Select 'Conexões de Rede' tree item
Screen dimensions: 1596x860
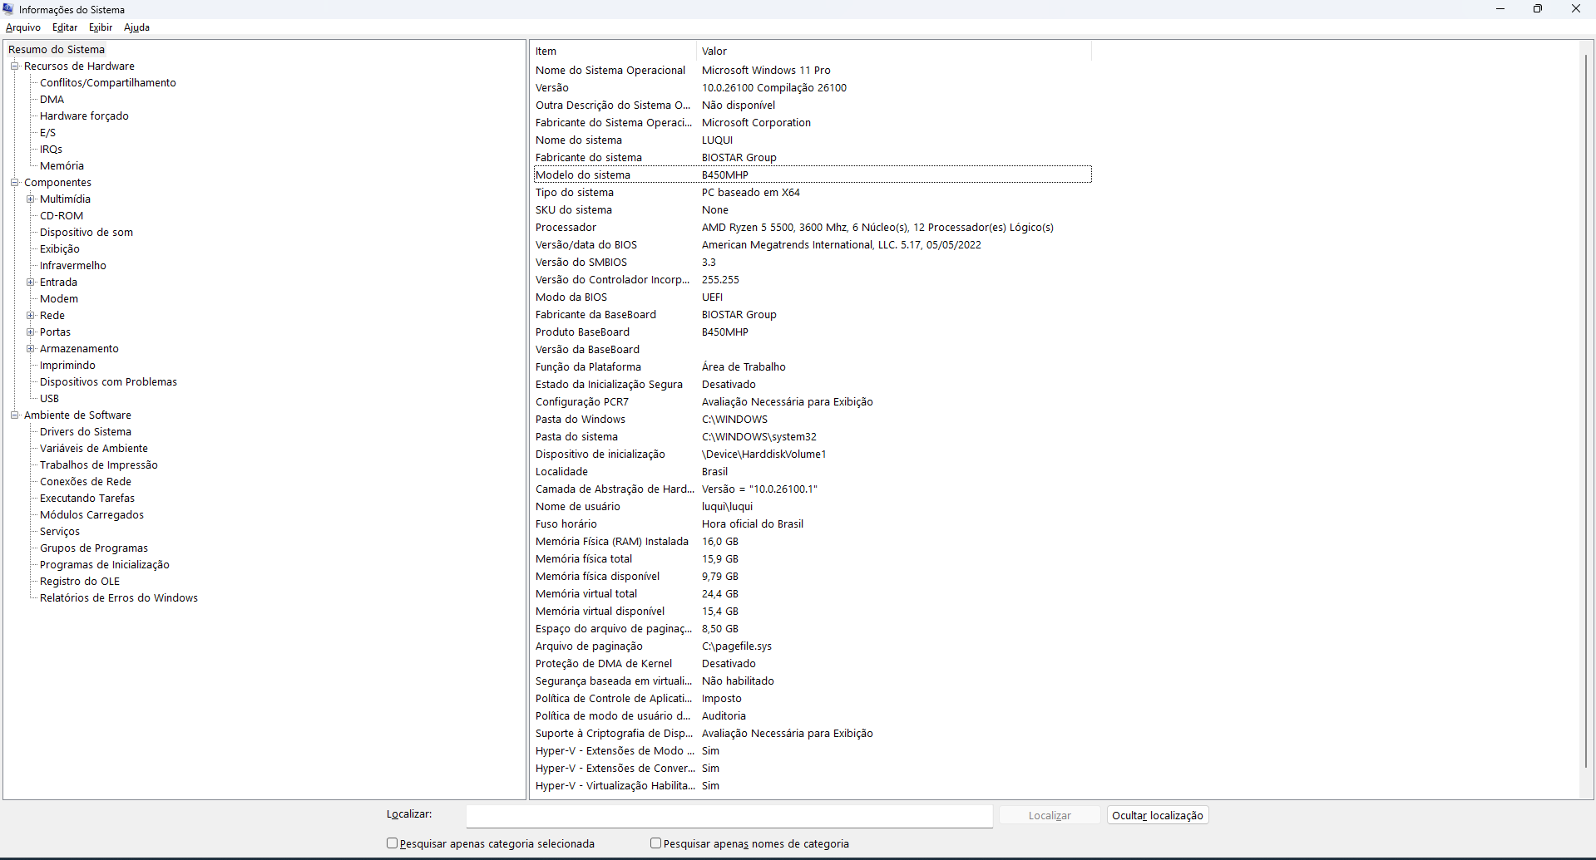coord(86,482)
